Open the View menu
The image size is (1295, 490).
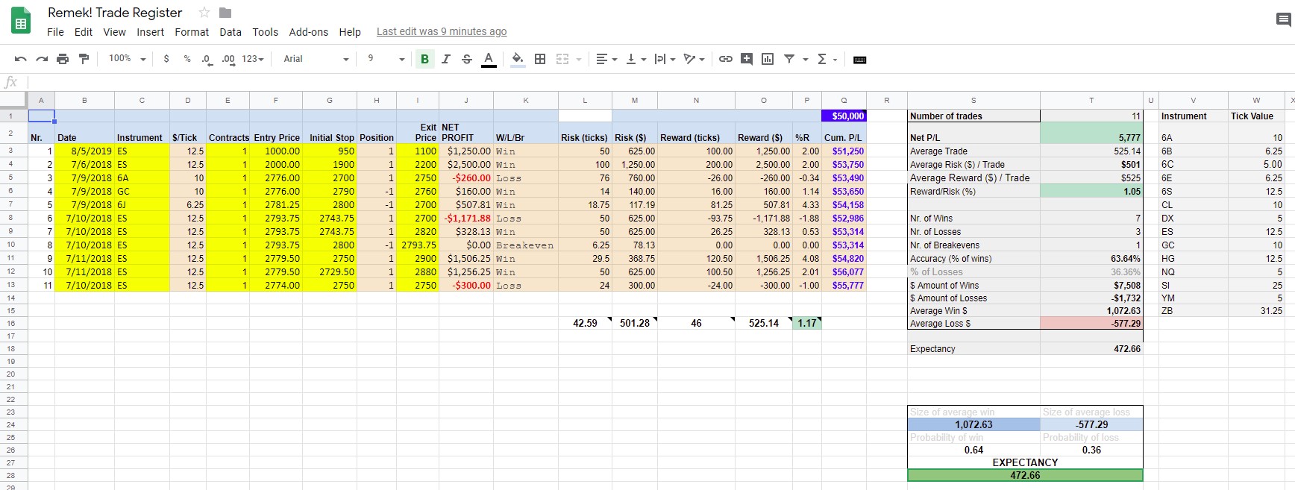(x=114, y=32)
